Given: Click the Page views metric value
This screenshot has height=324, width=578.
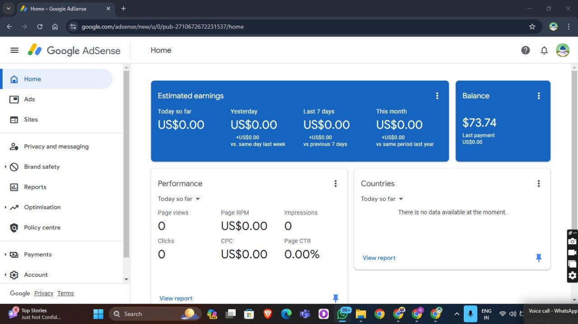Looking at the screenshot, I should click(x=162, y=226).
